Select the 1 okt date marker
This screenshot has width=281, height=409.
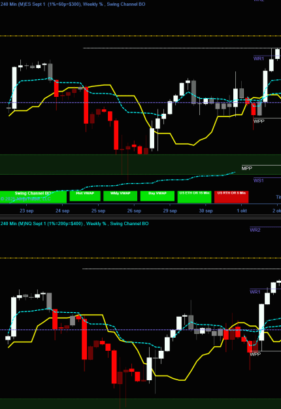pos(242,211)
